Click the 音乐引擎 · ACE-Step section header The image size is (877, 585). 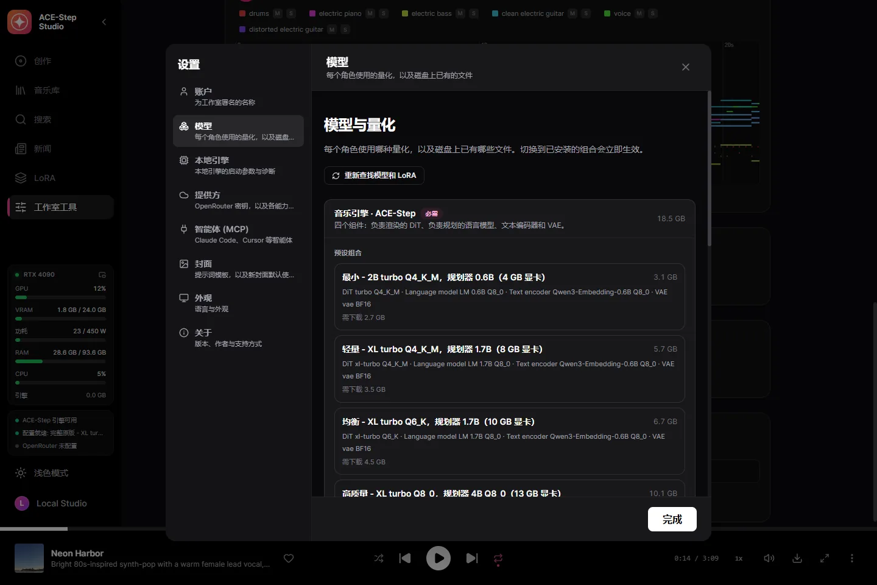coord(509,219)
